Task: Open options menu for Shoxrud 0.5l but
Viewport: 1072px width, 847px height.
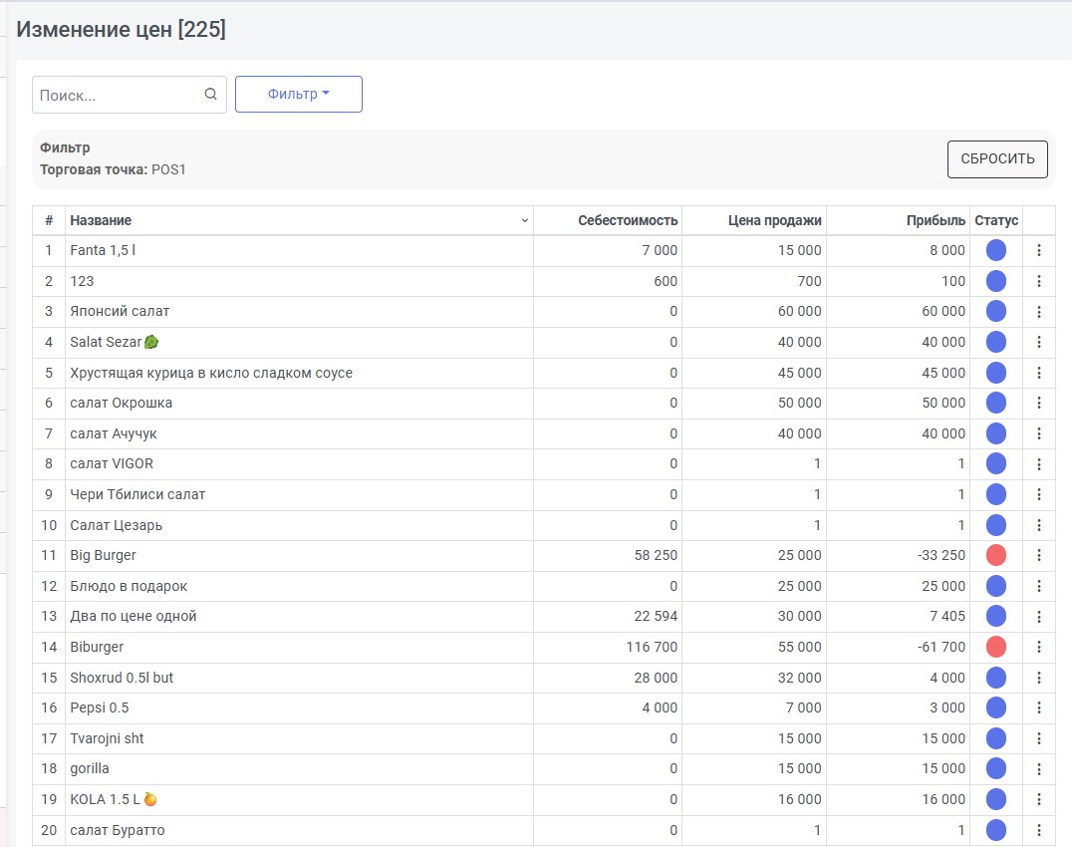Action: coord(1038,678)
